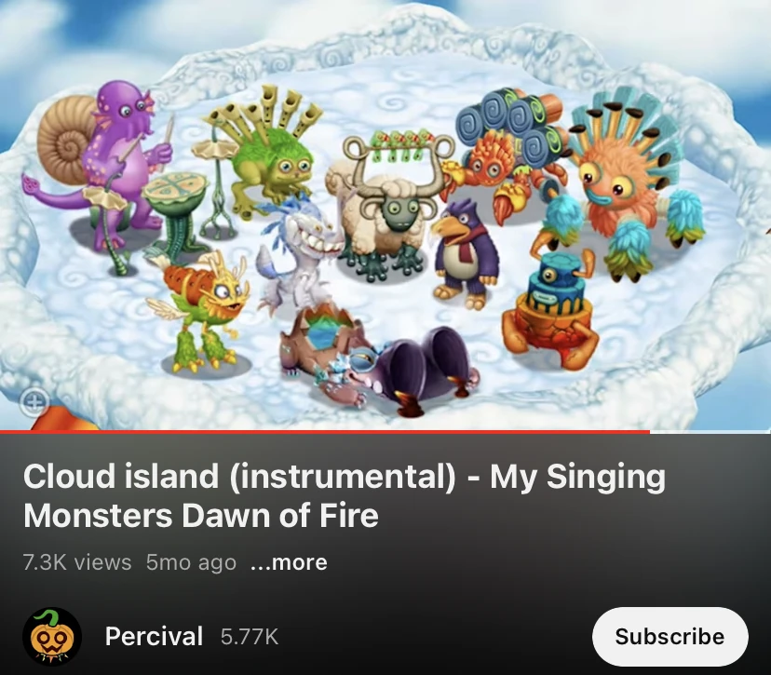This screenshot has height=675, width=771.
Task: Click the Percival pumpkin channel avatar
Action: click(x=52, y=636)
